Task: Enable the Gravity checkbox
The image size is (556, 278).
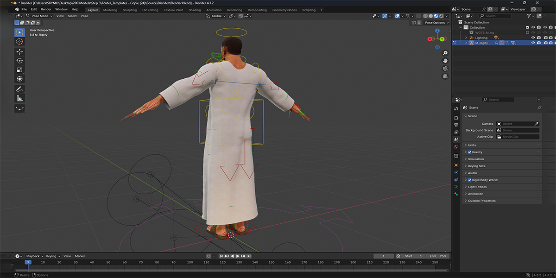Action: point(469,152)
